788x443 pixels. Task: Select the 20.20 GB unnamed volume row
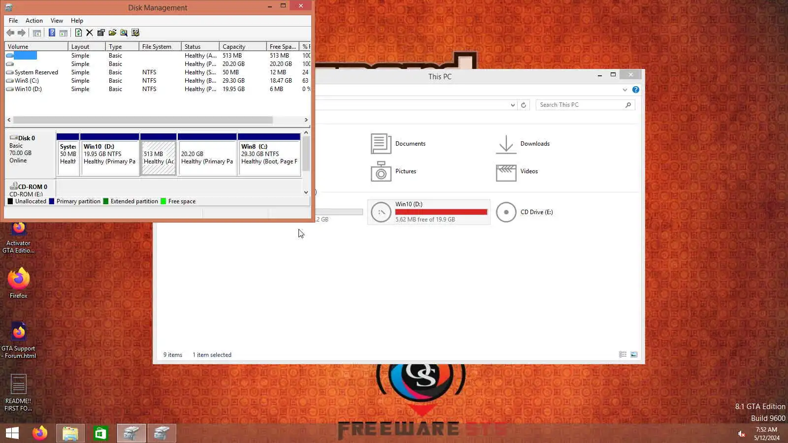click(158, 64)
